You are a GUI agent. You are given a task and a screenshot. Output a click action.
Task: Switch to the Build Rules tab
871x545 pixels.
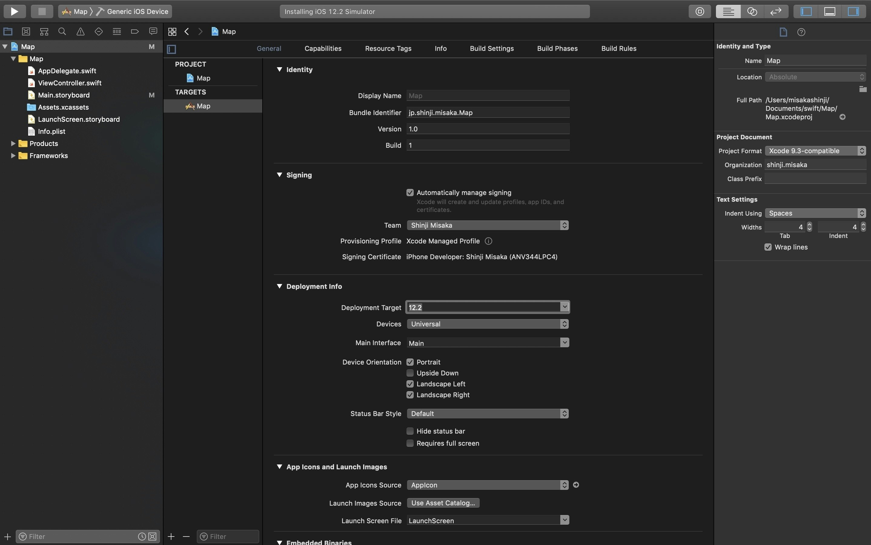coord(619,48)
